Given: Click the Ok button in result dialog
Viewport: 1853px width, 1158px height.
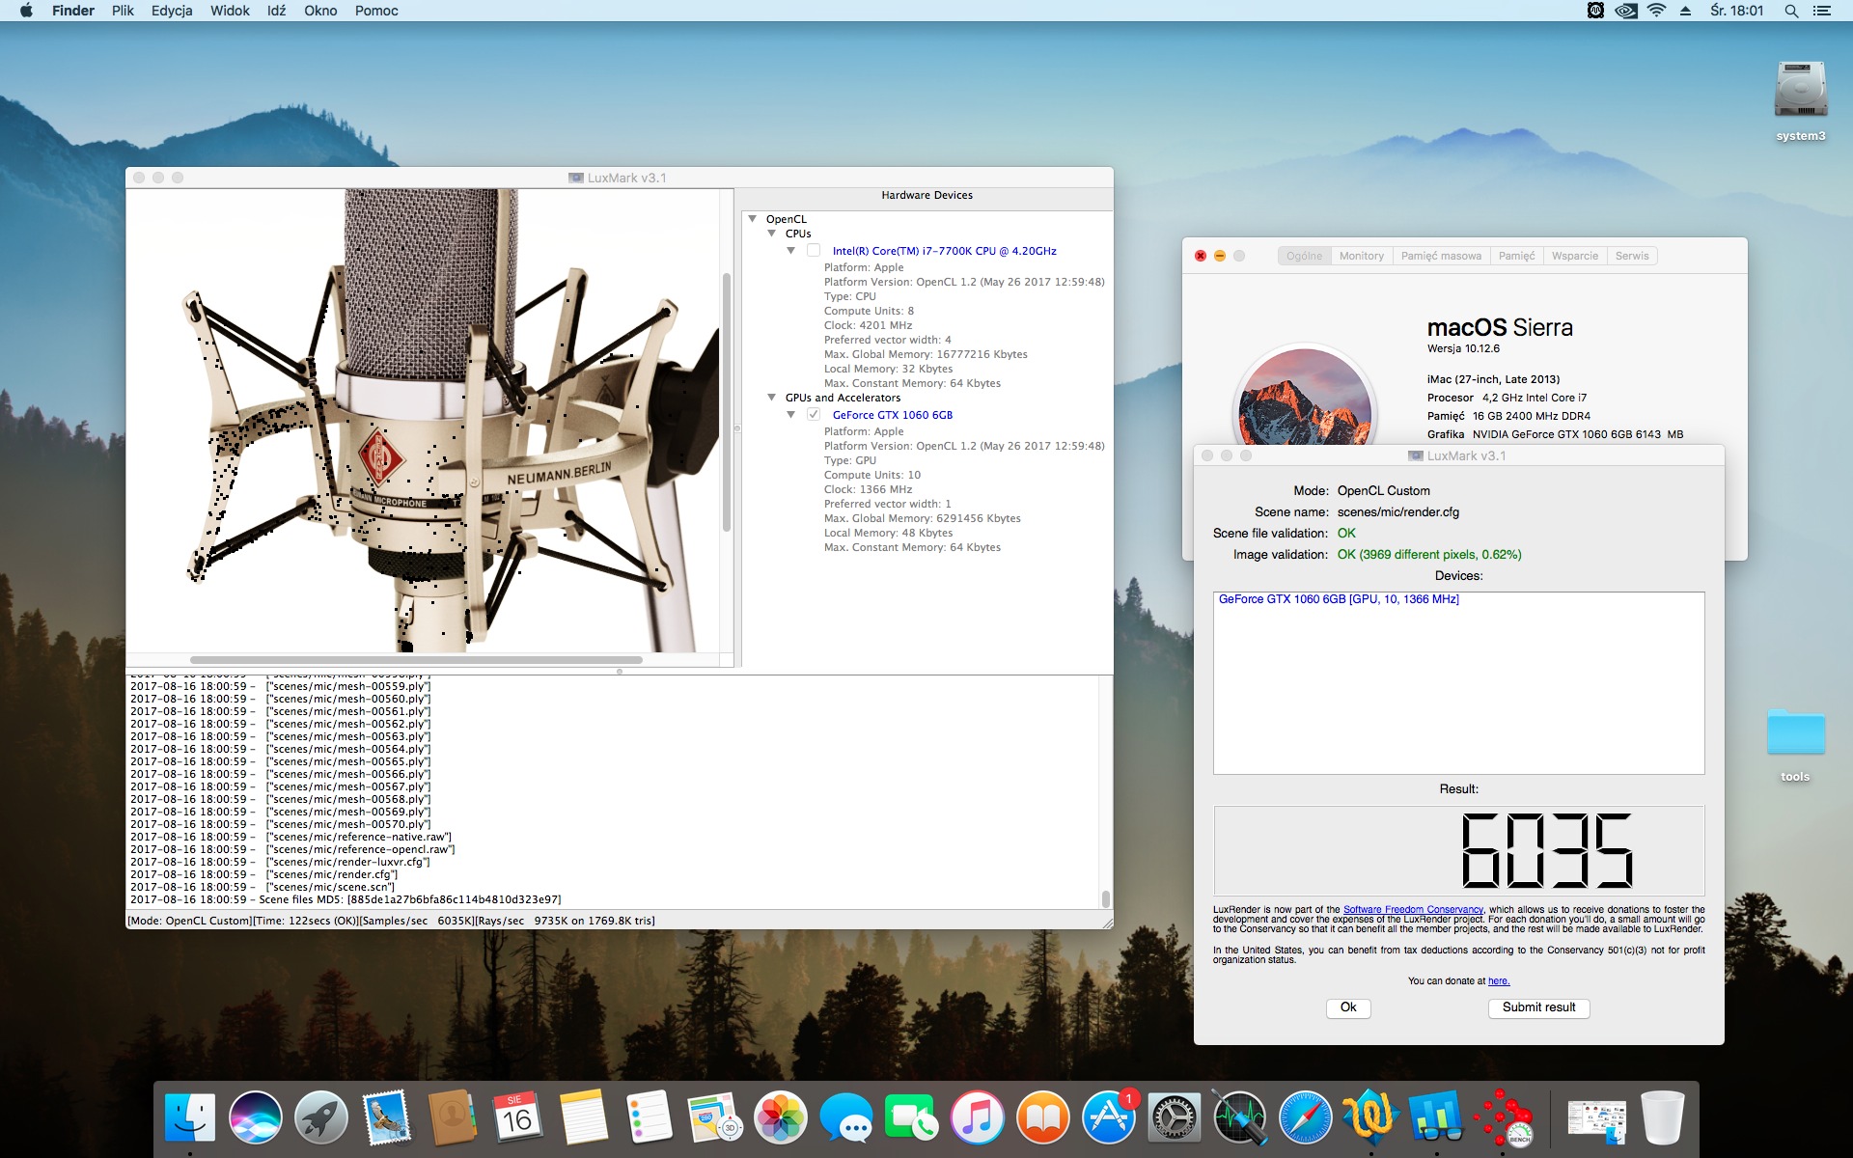Looking at the screenshot, I should tap(1348, 1007).
